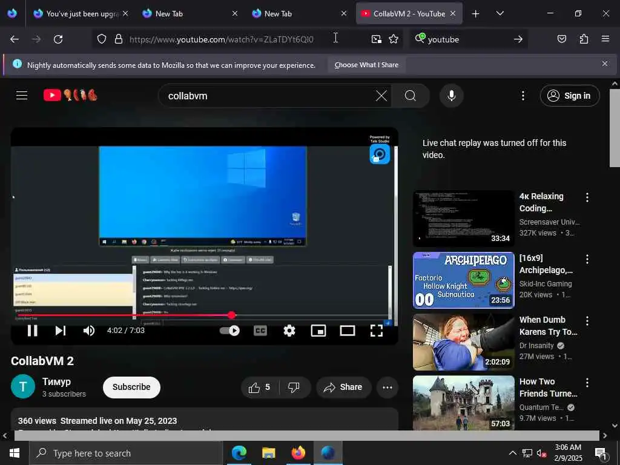620x465 pixels.
Task: Open the Firefox application menu
Action: click(605, 39)
